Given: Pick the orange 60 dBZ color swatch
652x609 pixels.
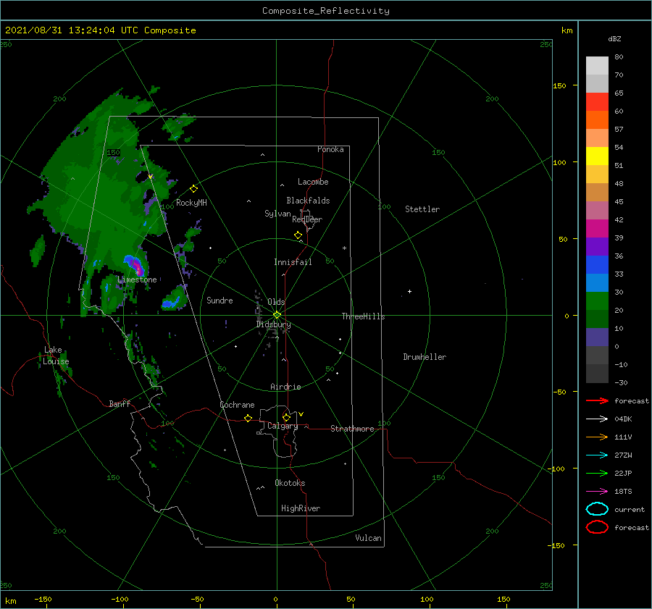Looking at the screenshot, I should (597, 120).
